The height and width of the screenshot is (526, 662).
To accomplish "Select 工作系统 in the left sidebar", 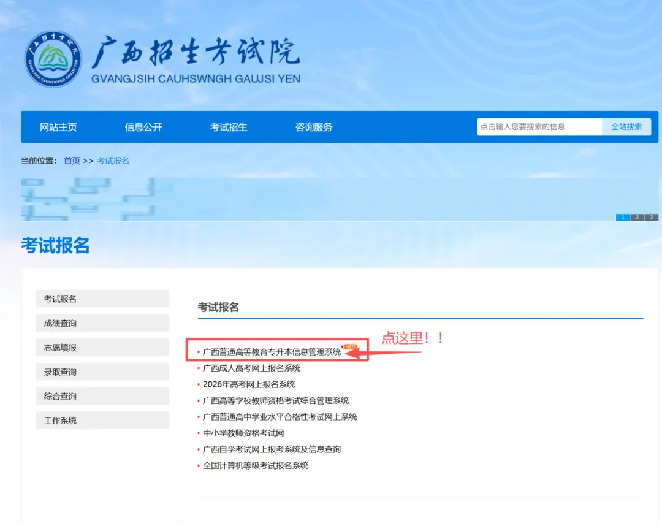I will click(102, 421).
